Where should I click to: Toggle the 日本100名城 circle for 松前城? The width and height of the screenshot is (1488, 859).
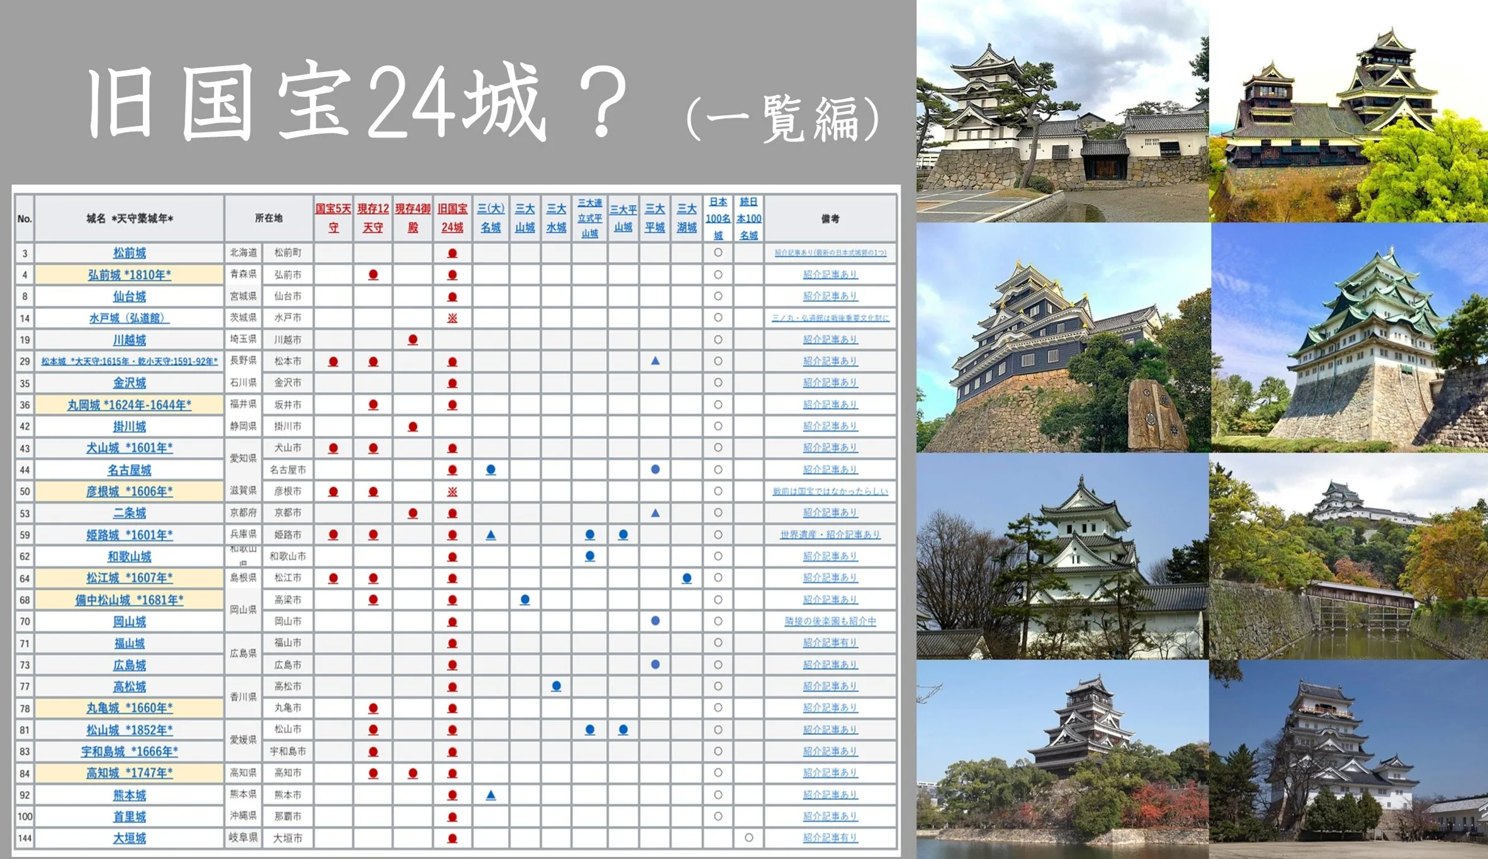pyautogui.click(x=718, y=253)
